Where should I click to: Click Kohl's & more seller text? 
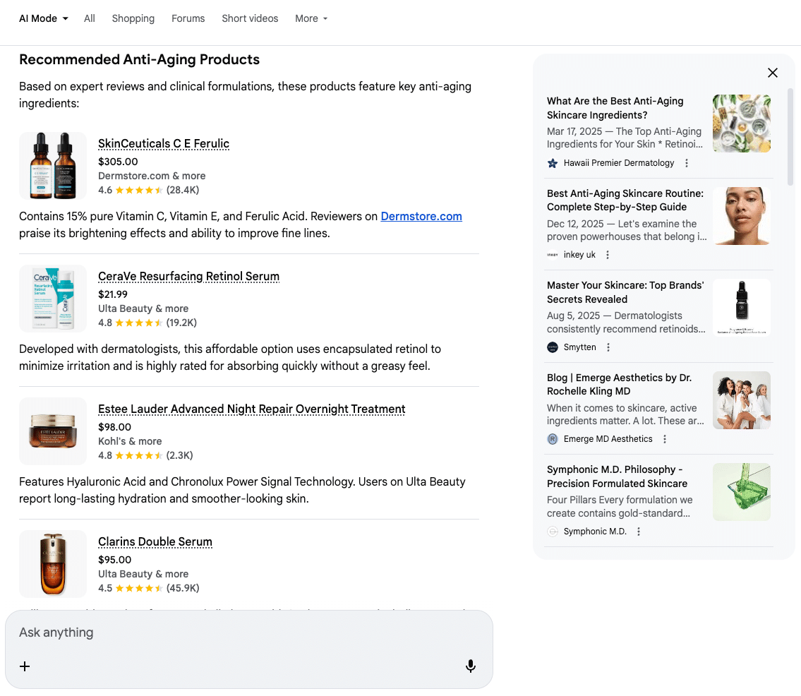130,441
